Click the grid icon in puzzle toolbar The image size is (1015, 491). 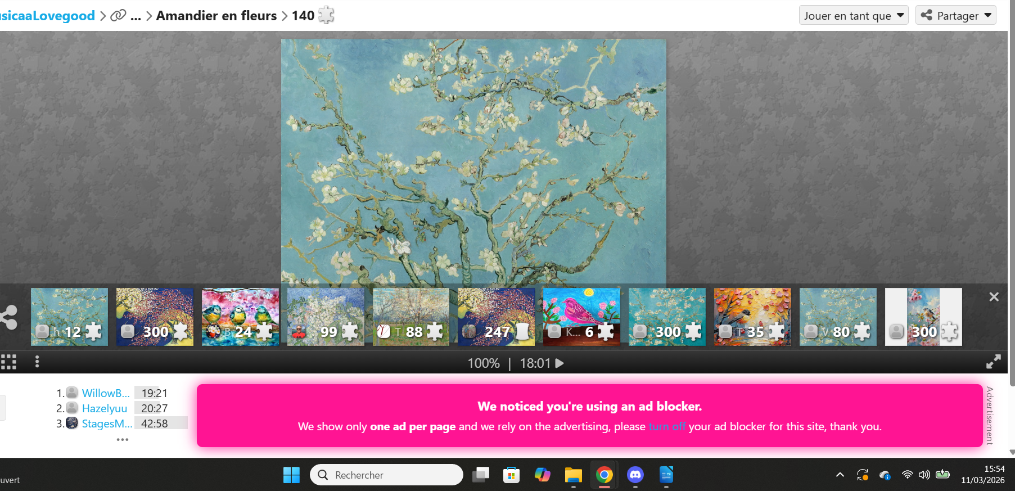coord(8,362)
